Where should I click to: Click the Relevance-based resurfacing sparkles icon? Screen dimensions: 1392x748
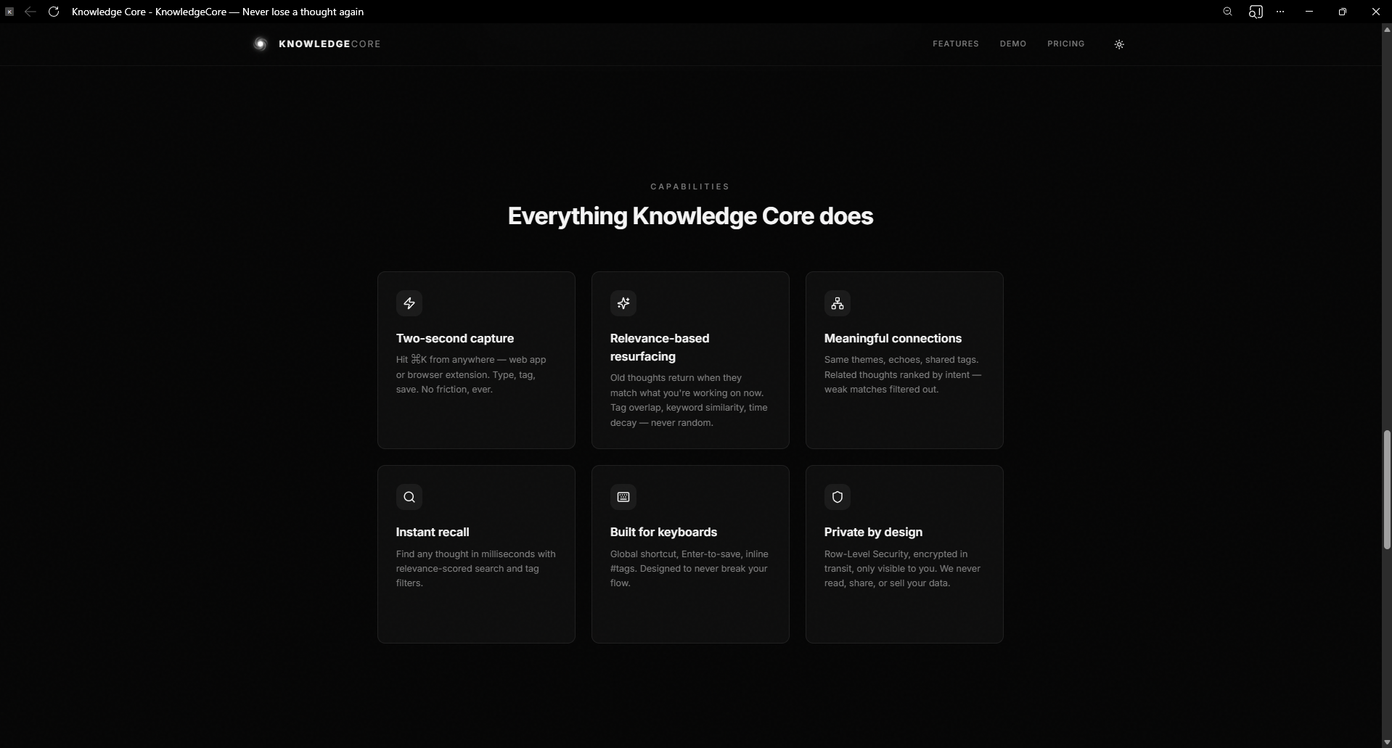click(623, 303)
